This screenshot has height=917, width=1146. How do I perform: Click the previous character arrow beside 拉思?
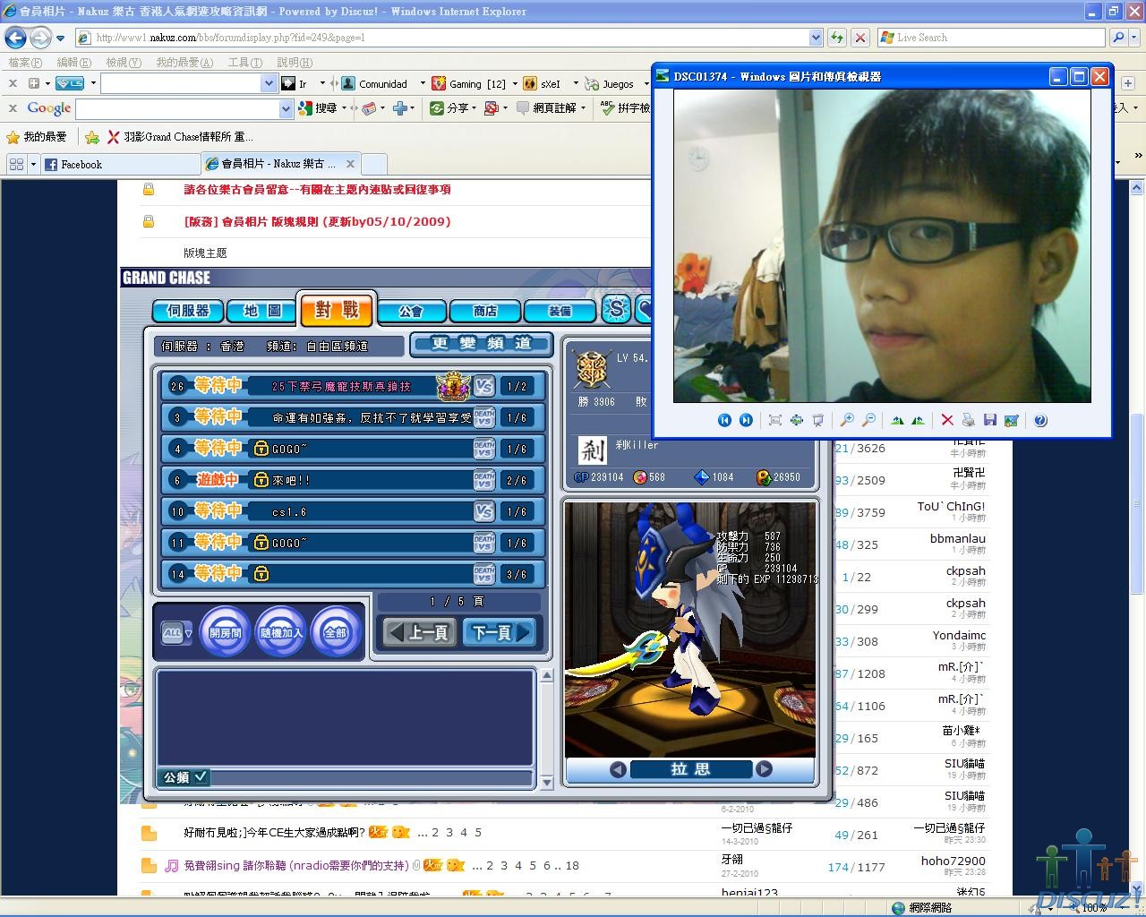(x=618, y=769)
